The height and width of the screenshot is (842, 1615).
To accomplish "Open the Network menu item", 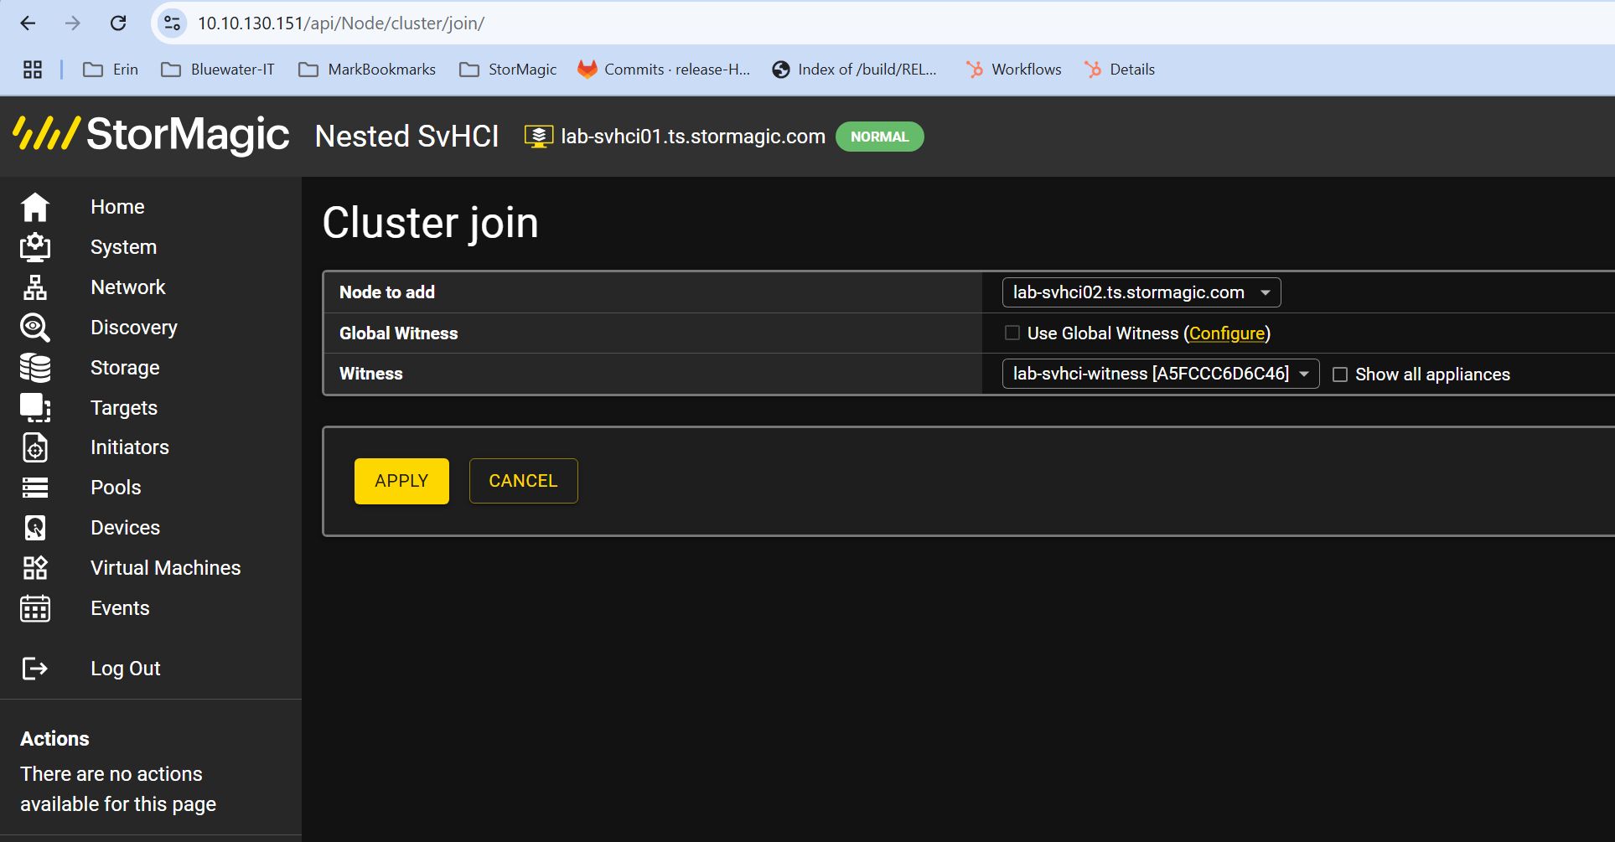I will click(128, 287).
